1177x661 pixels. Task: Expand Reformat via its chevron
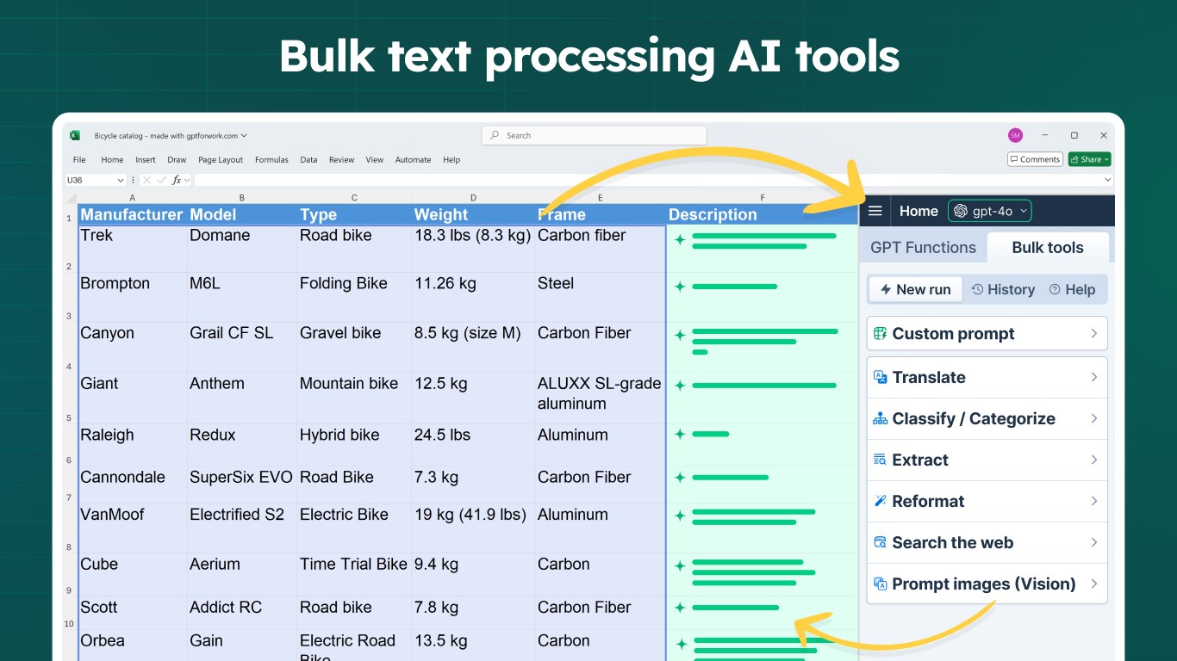point(1094,501)
